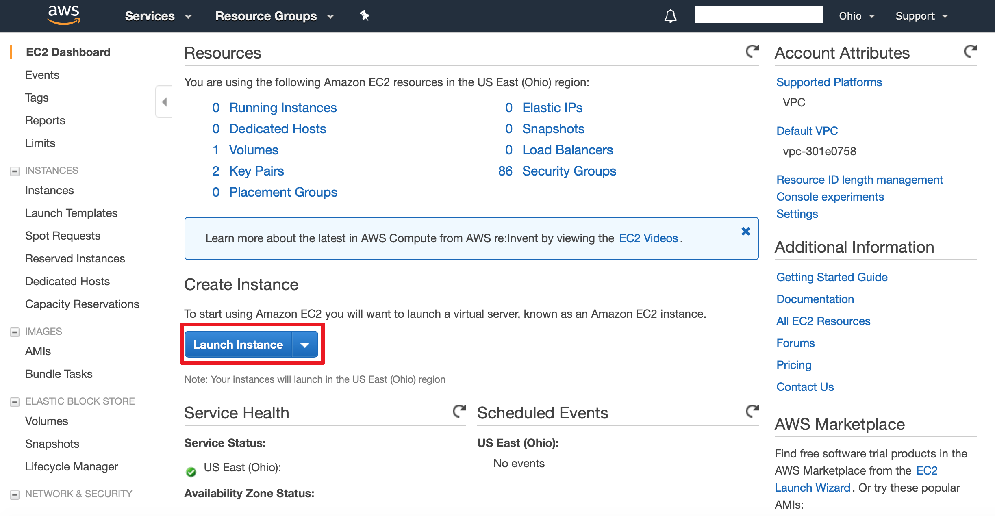This screenshot has width=995, height=516.
Task: Open the notifications bell icon
Action: [x=670, y=16]
